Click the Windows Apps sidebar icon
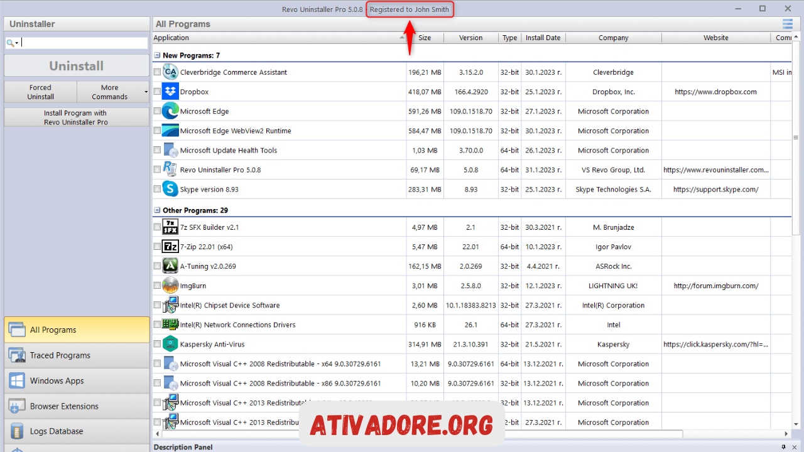 [x=17, y=380]
